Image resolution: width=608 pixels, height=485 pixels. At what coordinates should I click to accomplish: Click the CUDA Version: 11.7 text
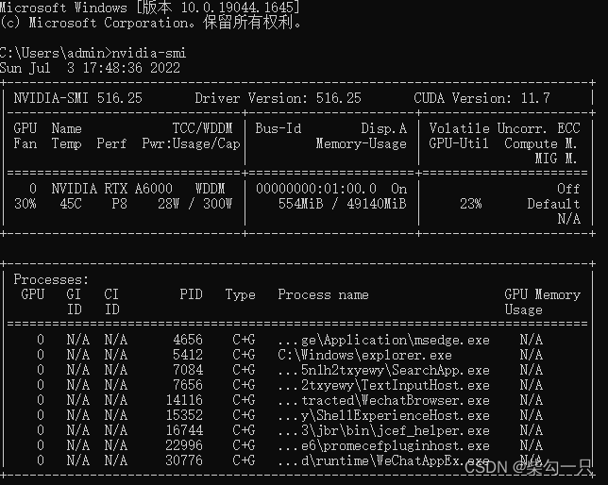[x=481, y=98]
